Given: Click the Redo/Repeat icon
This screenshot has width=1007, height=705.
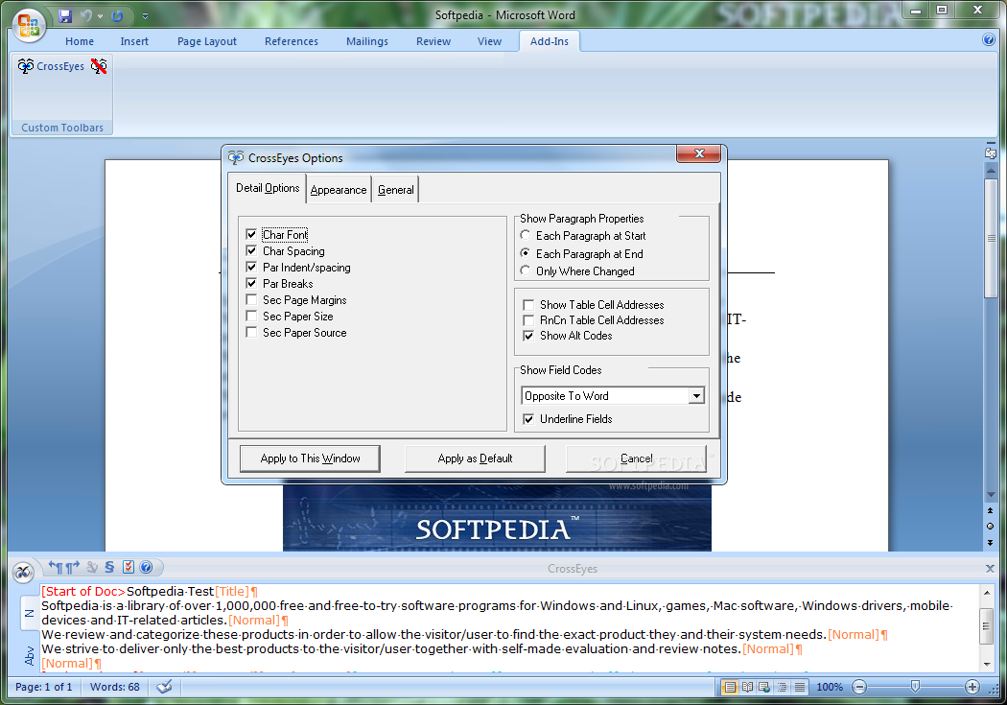Looking at the screenshot, I should pyautogui.click(x=117, y=16).
